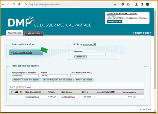The width and height of the screenshot is (158, 114).
Task: Open the browser downloads icon
Action: (x=136, y=4)
